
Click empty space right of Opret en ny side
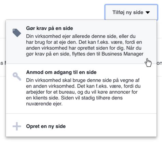(110, 126)
